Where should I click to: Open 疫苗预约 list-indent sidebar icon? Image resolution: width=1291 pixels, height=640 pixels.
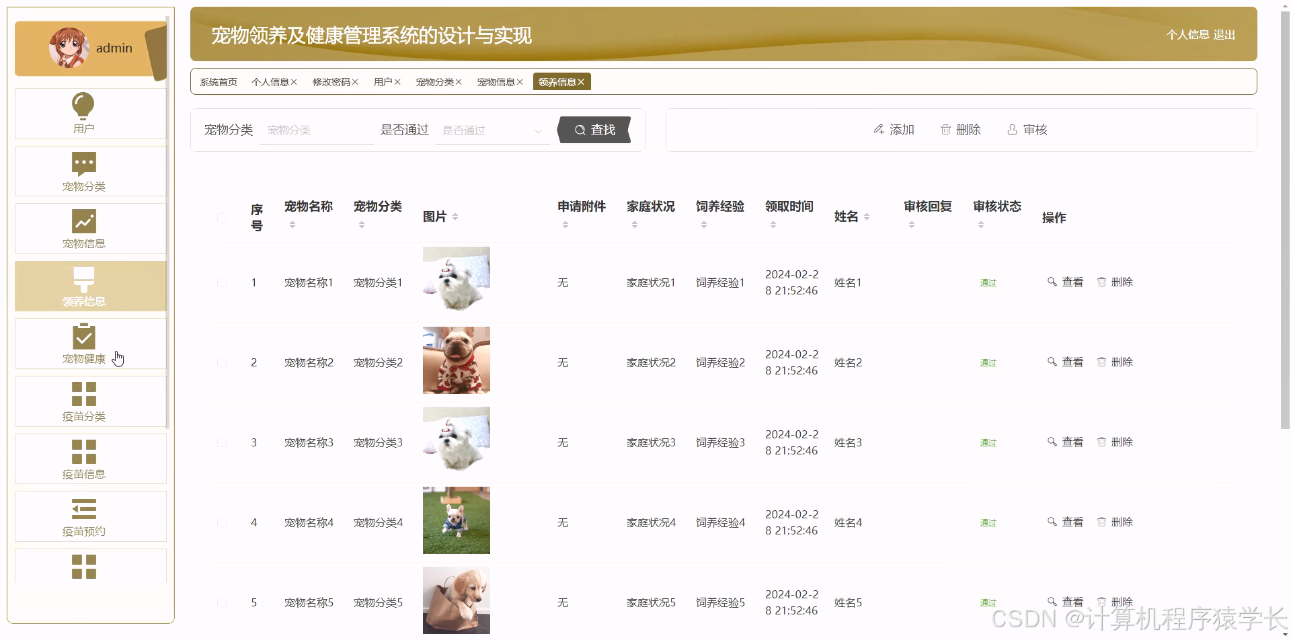83,509
